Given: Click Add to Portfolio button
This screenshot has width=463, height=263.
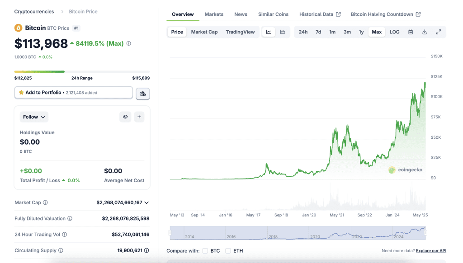Looking at the screenshot, I should coord(74,92).
